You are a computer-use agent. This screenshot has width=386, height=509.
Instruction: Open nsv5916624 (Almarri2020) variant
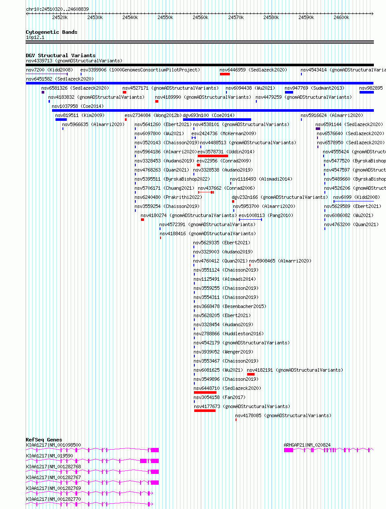[x=332, y=115]
